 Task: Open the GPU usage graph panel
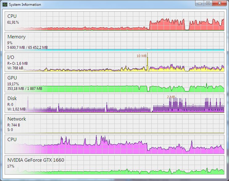click(x=114, y=83)
